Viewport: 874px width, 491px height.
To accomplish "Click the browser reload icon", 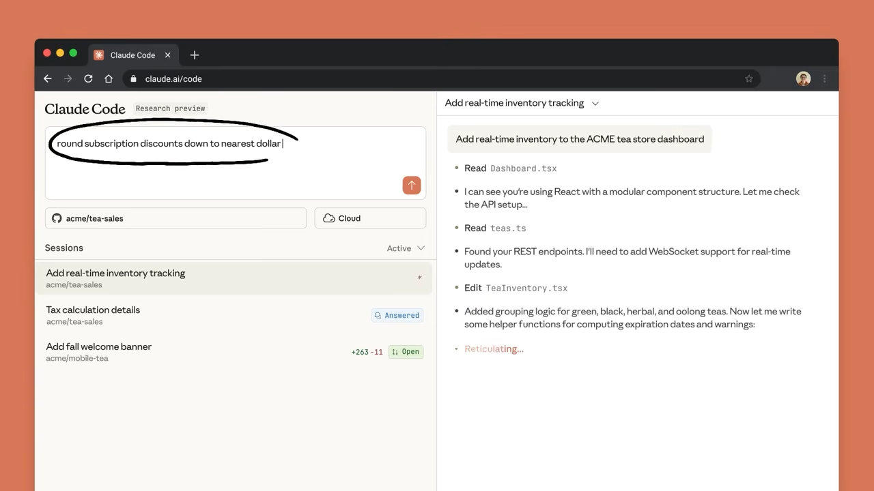I will (88, 79).
